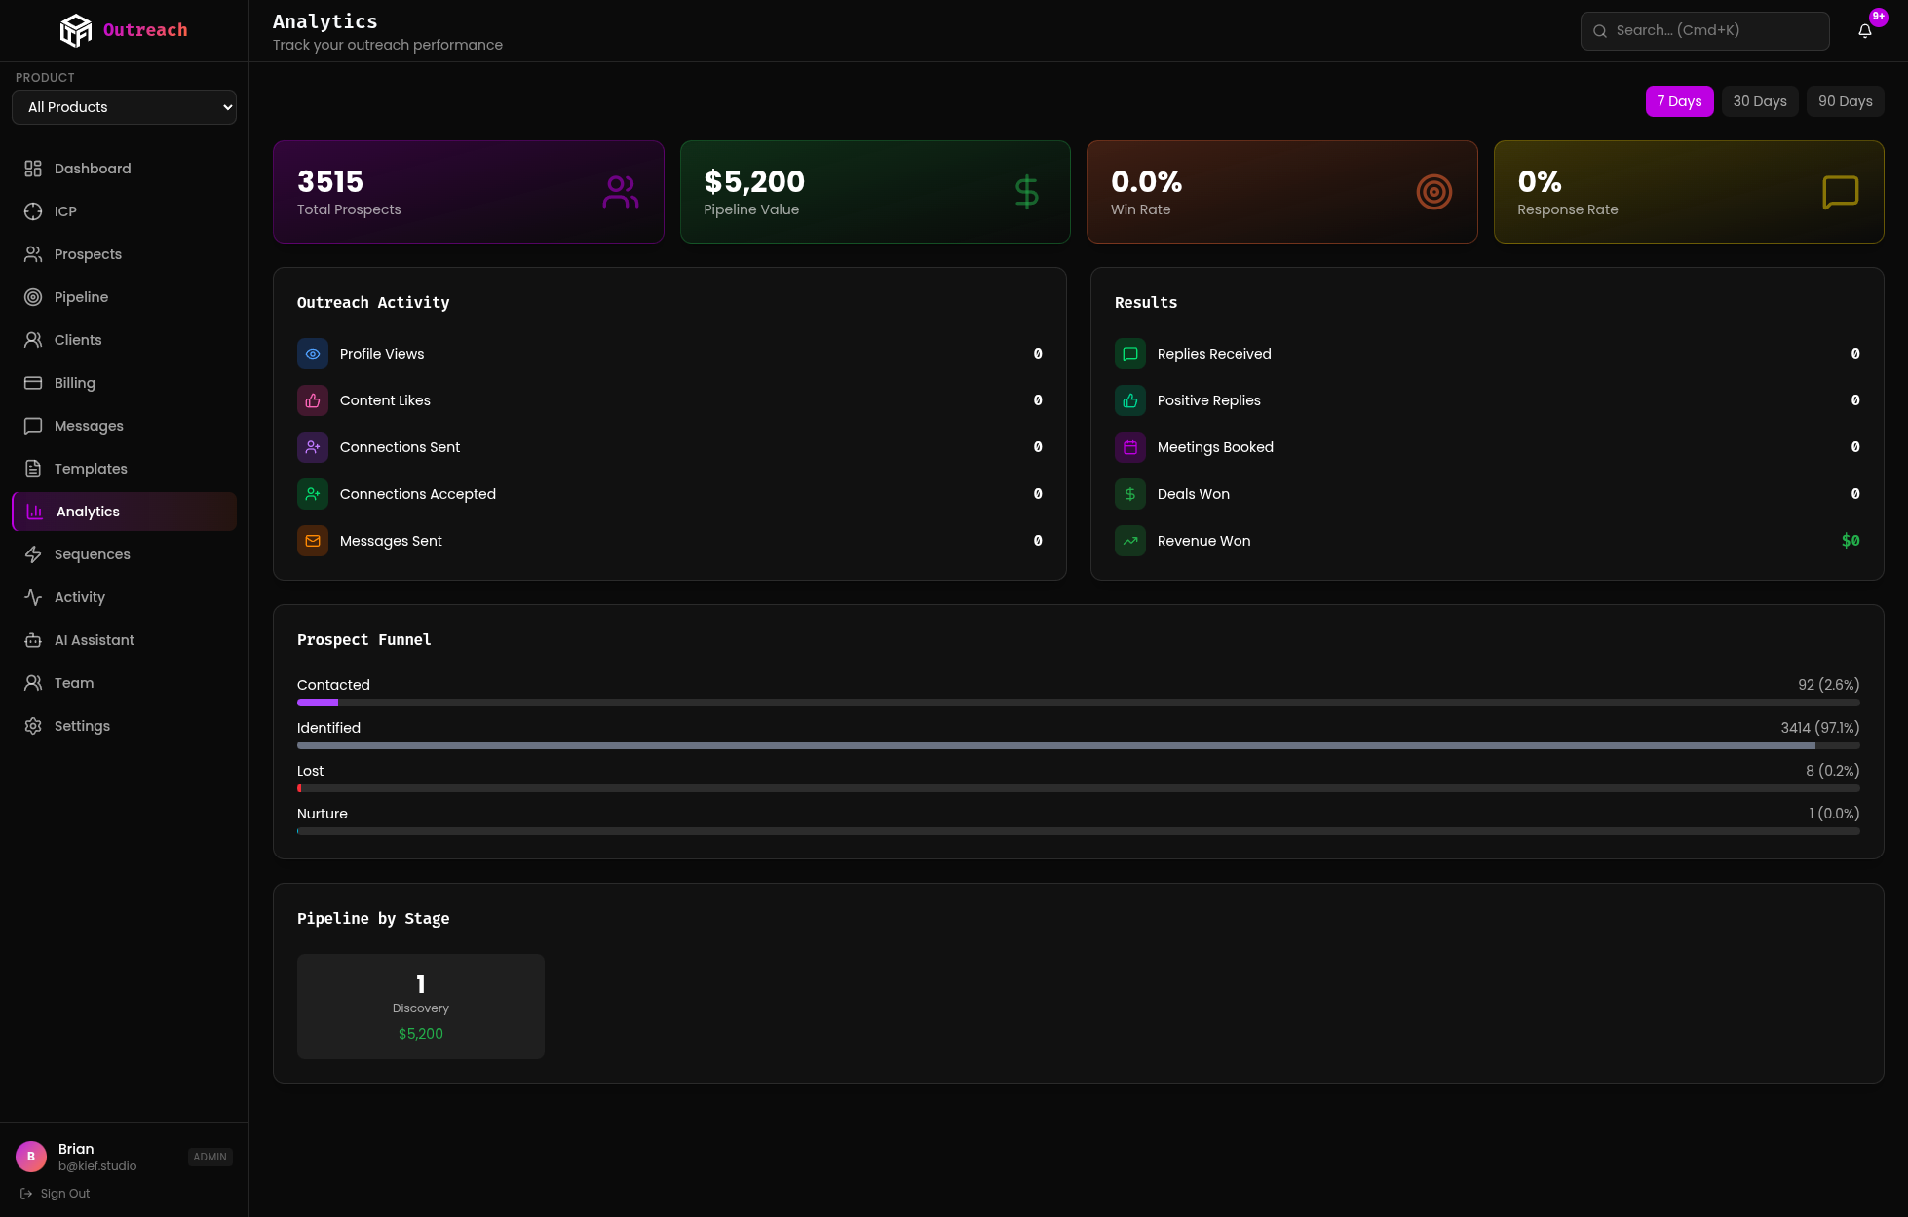The image size is (1908, 1217).
Task: Click the Profile Views eye icon
Action: coord(313,354)
